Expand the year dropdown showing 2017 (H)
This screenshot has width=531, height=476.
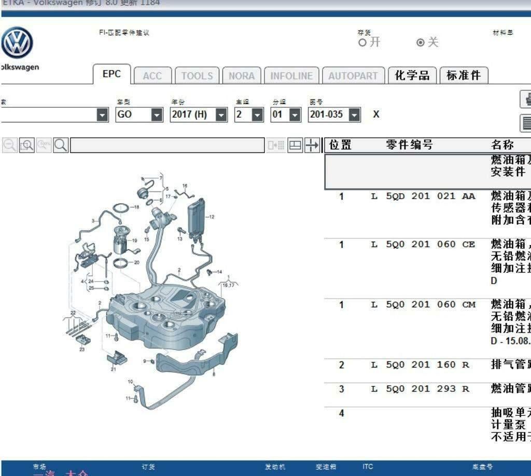221,115
